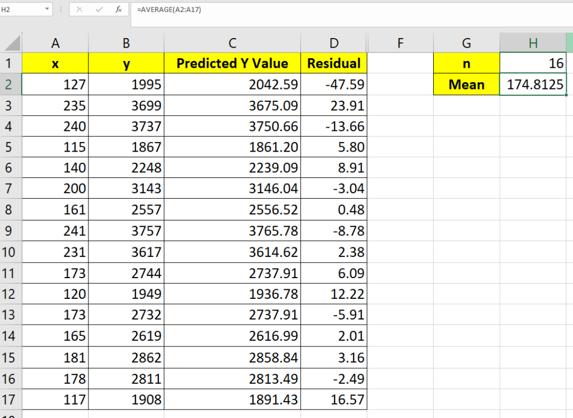Click the Residual header cell

pyautogui.click(x=334, y=63)
